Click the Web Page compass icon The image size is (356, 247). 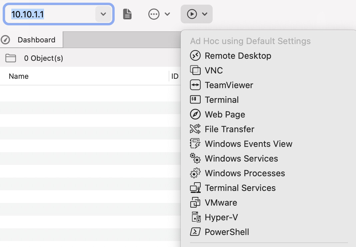point(195,114)
